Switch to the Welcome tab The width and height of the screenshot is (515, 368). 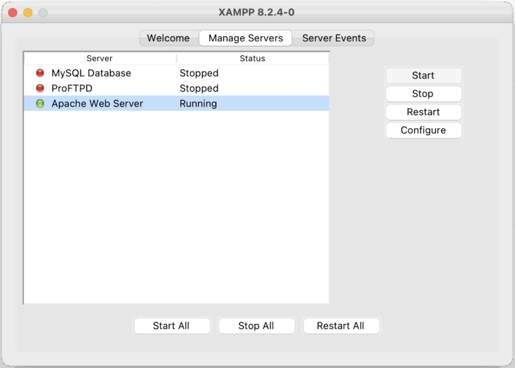(x=168, y=38)
